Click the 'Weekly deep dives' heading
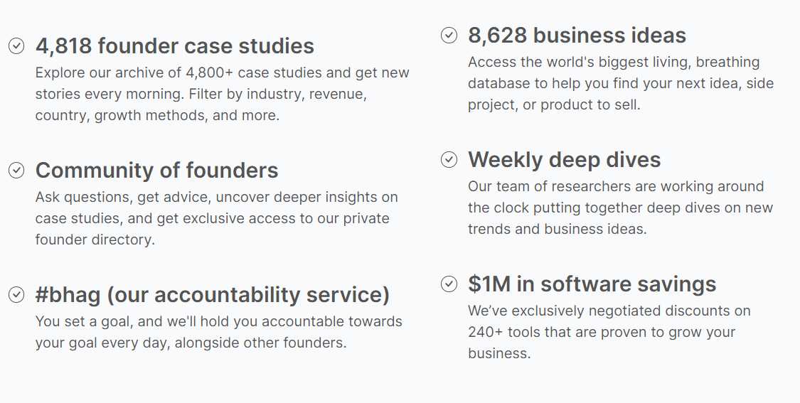800x403 pixels. (565, 160)
